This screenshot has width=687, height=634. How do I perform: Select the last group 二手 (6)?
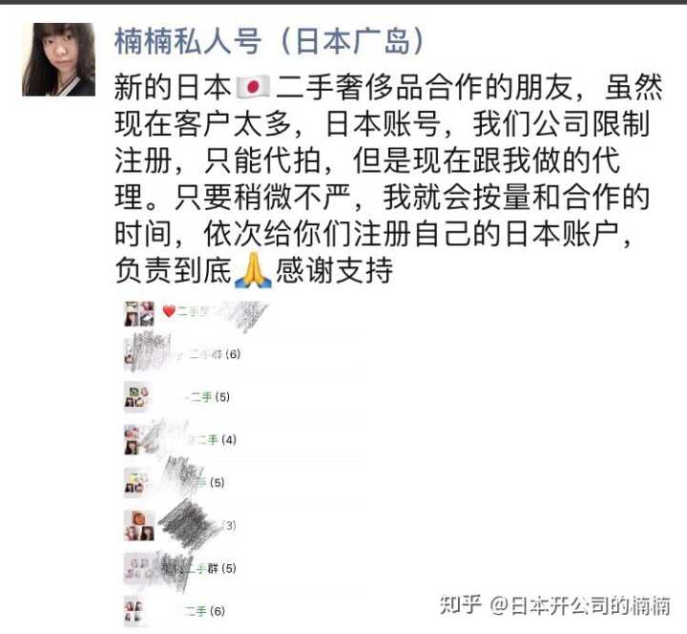204,611
